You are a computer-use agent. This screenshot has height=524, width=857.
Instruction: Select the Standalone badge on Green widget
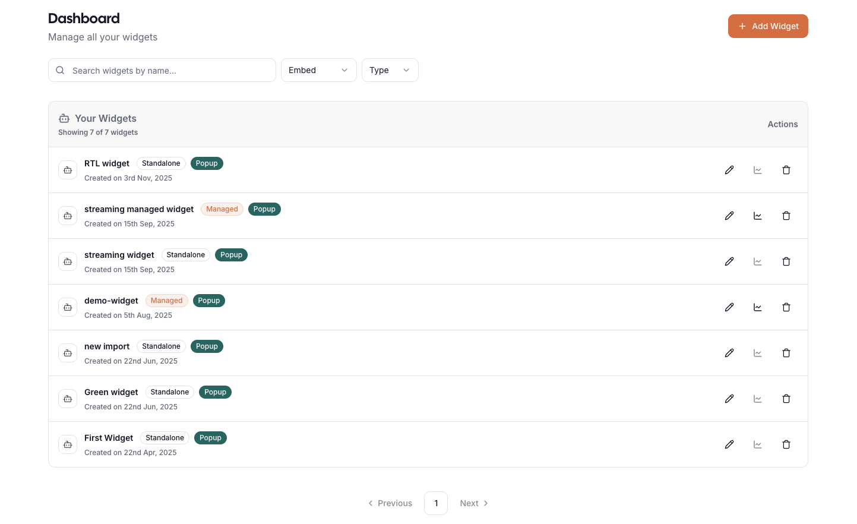pos(170,392)
